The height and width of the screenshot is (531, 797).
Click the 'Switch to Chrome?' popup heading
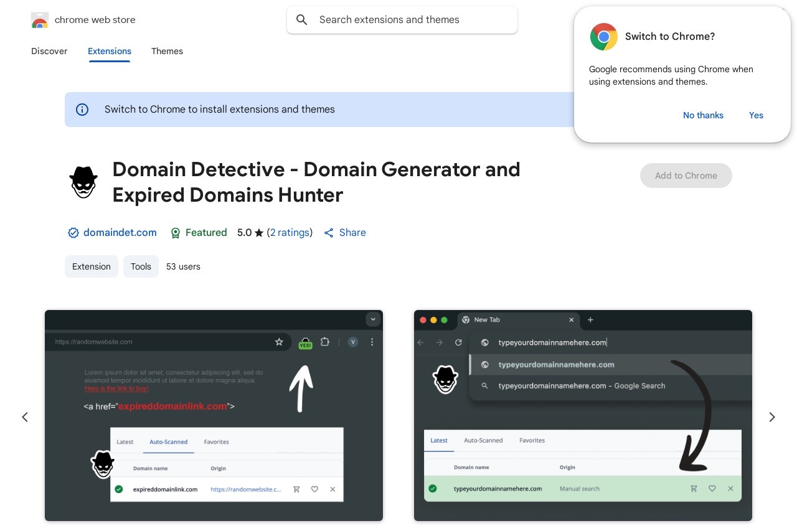click(x=670, y=37)
